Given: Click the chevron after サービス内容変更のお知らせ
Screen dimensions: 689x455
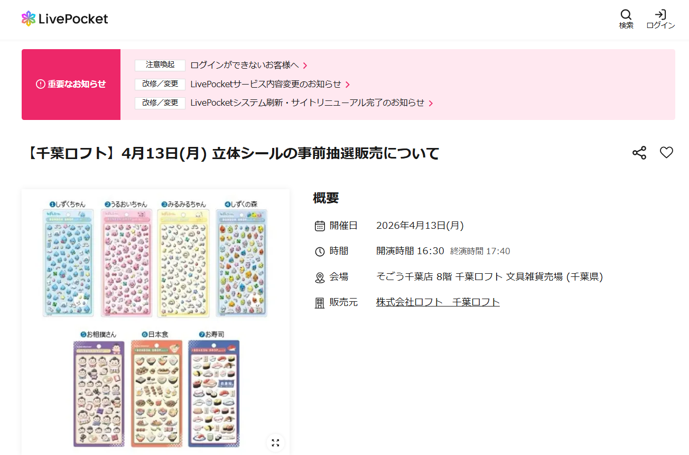Looking at the screenshot, I should [x=348, y=85].
